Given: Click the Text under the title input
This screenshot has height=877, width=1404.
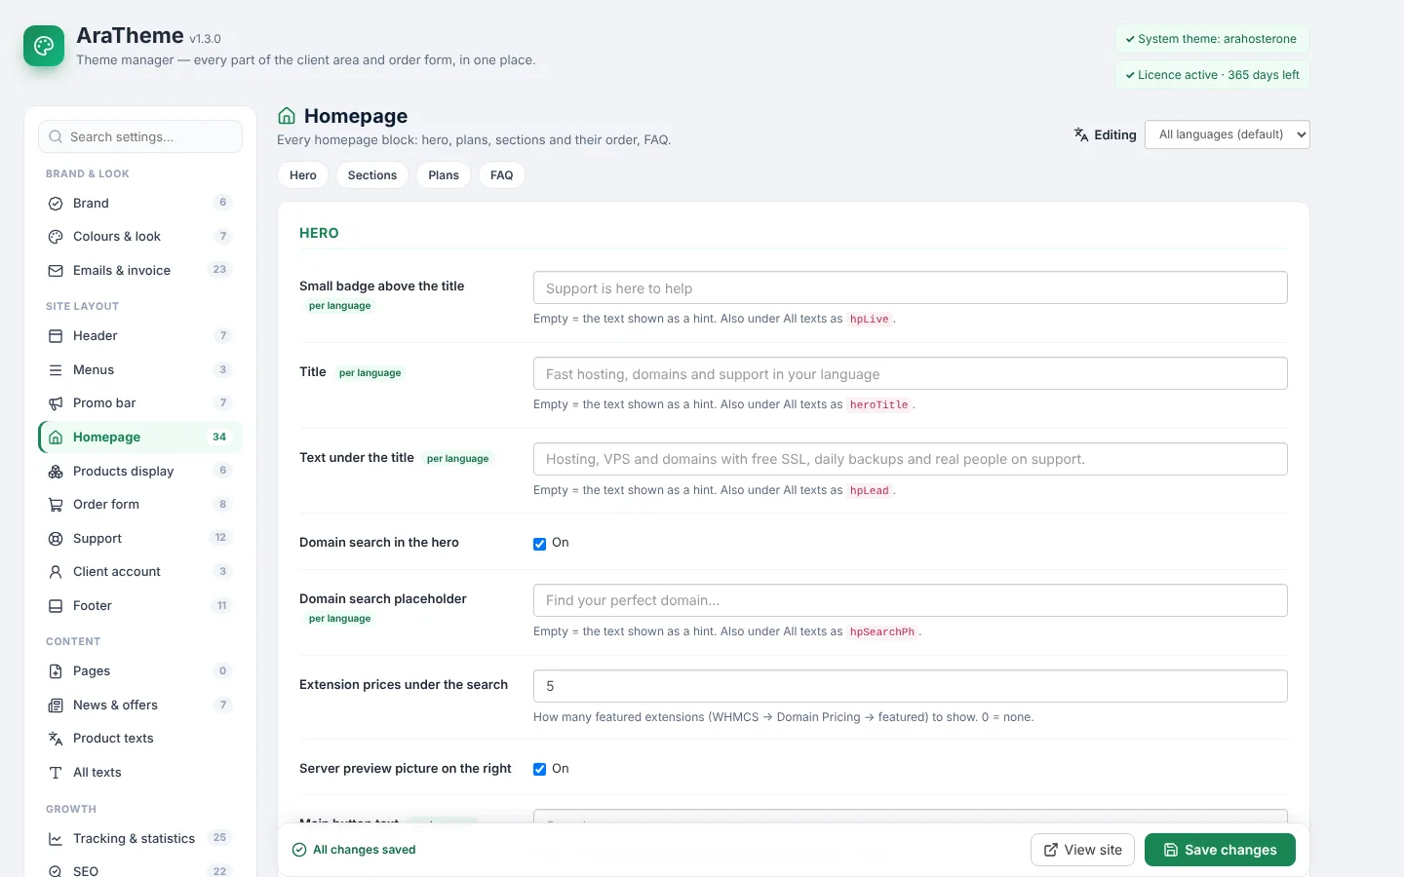Looking at the screenshot, I should click(x=910, y=459).
